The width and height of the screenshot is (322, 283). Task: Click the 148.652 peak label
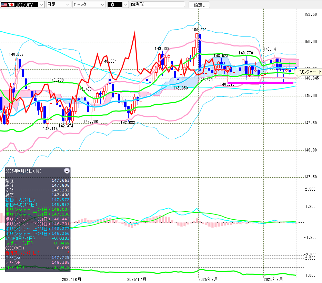16,54
